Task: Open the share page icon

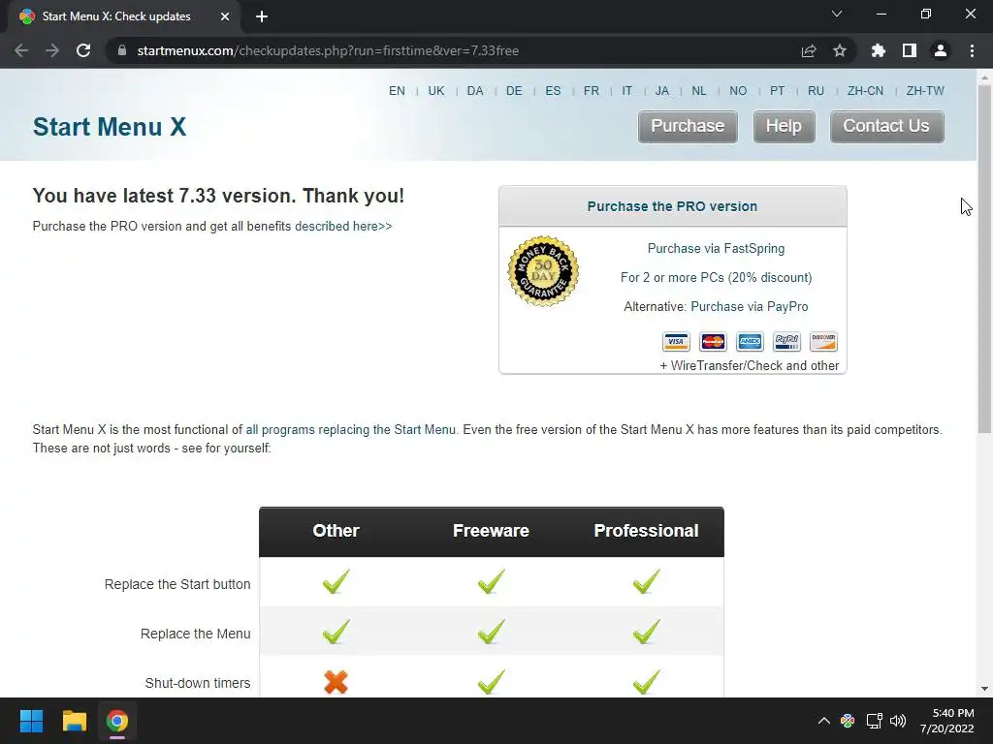Action: coord(808,50)
